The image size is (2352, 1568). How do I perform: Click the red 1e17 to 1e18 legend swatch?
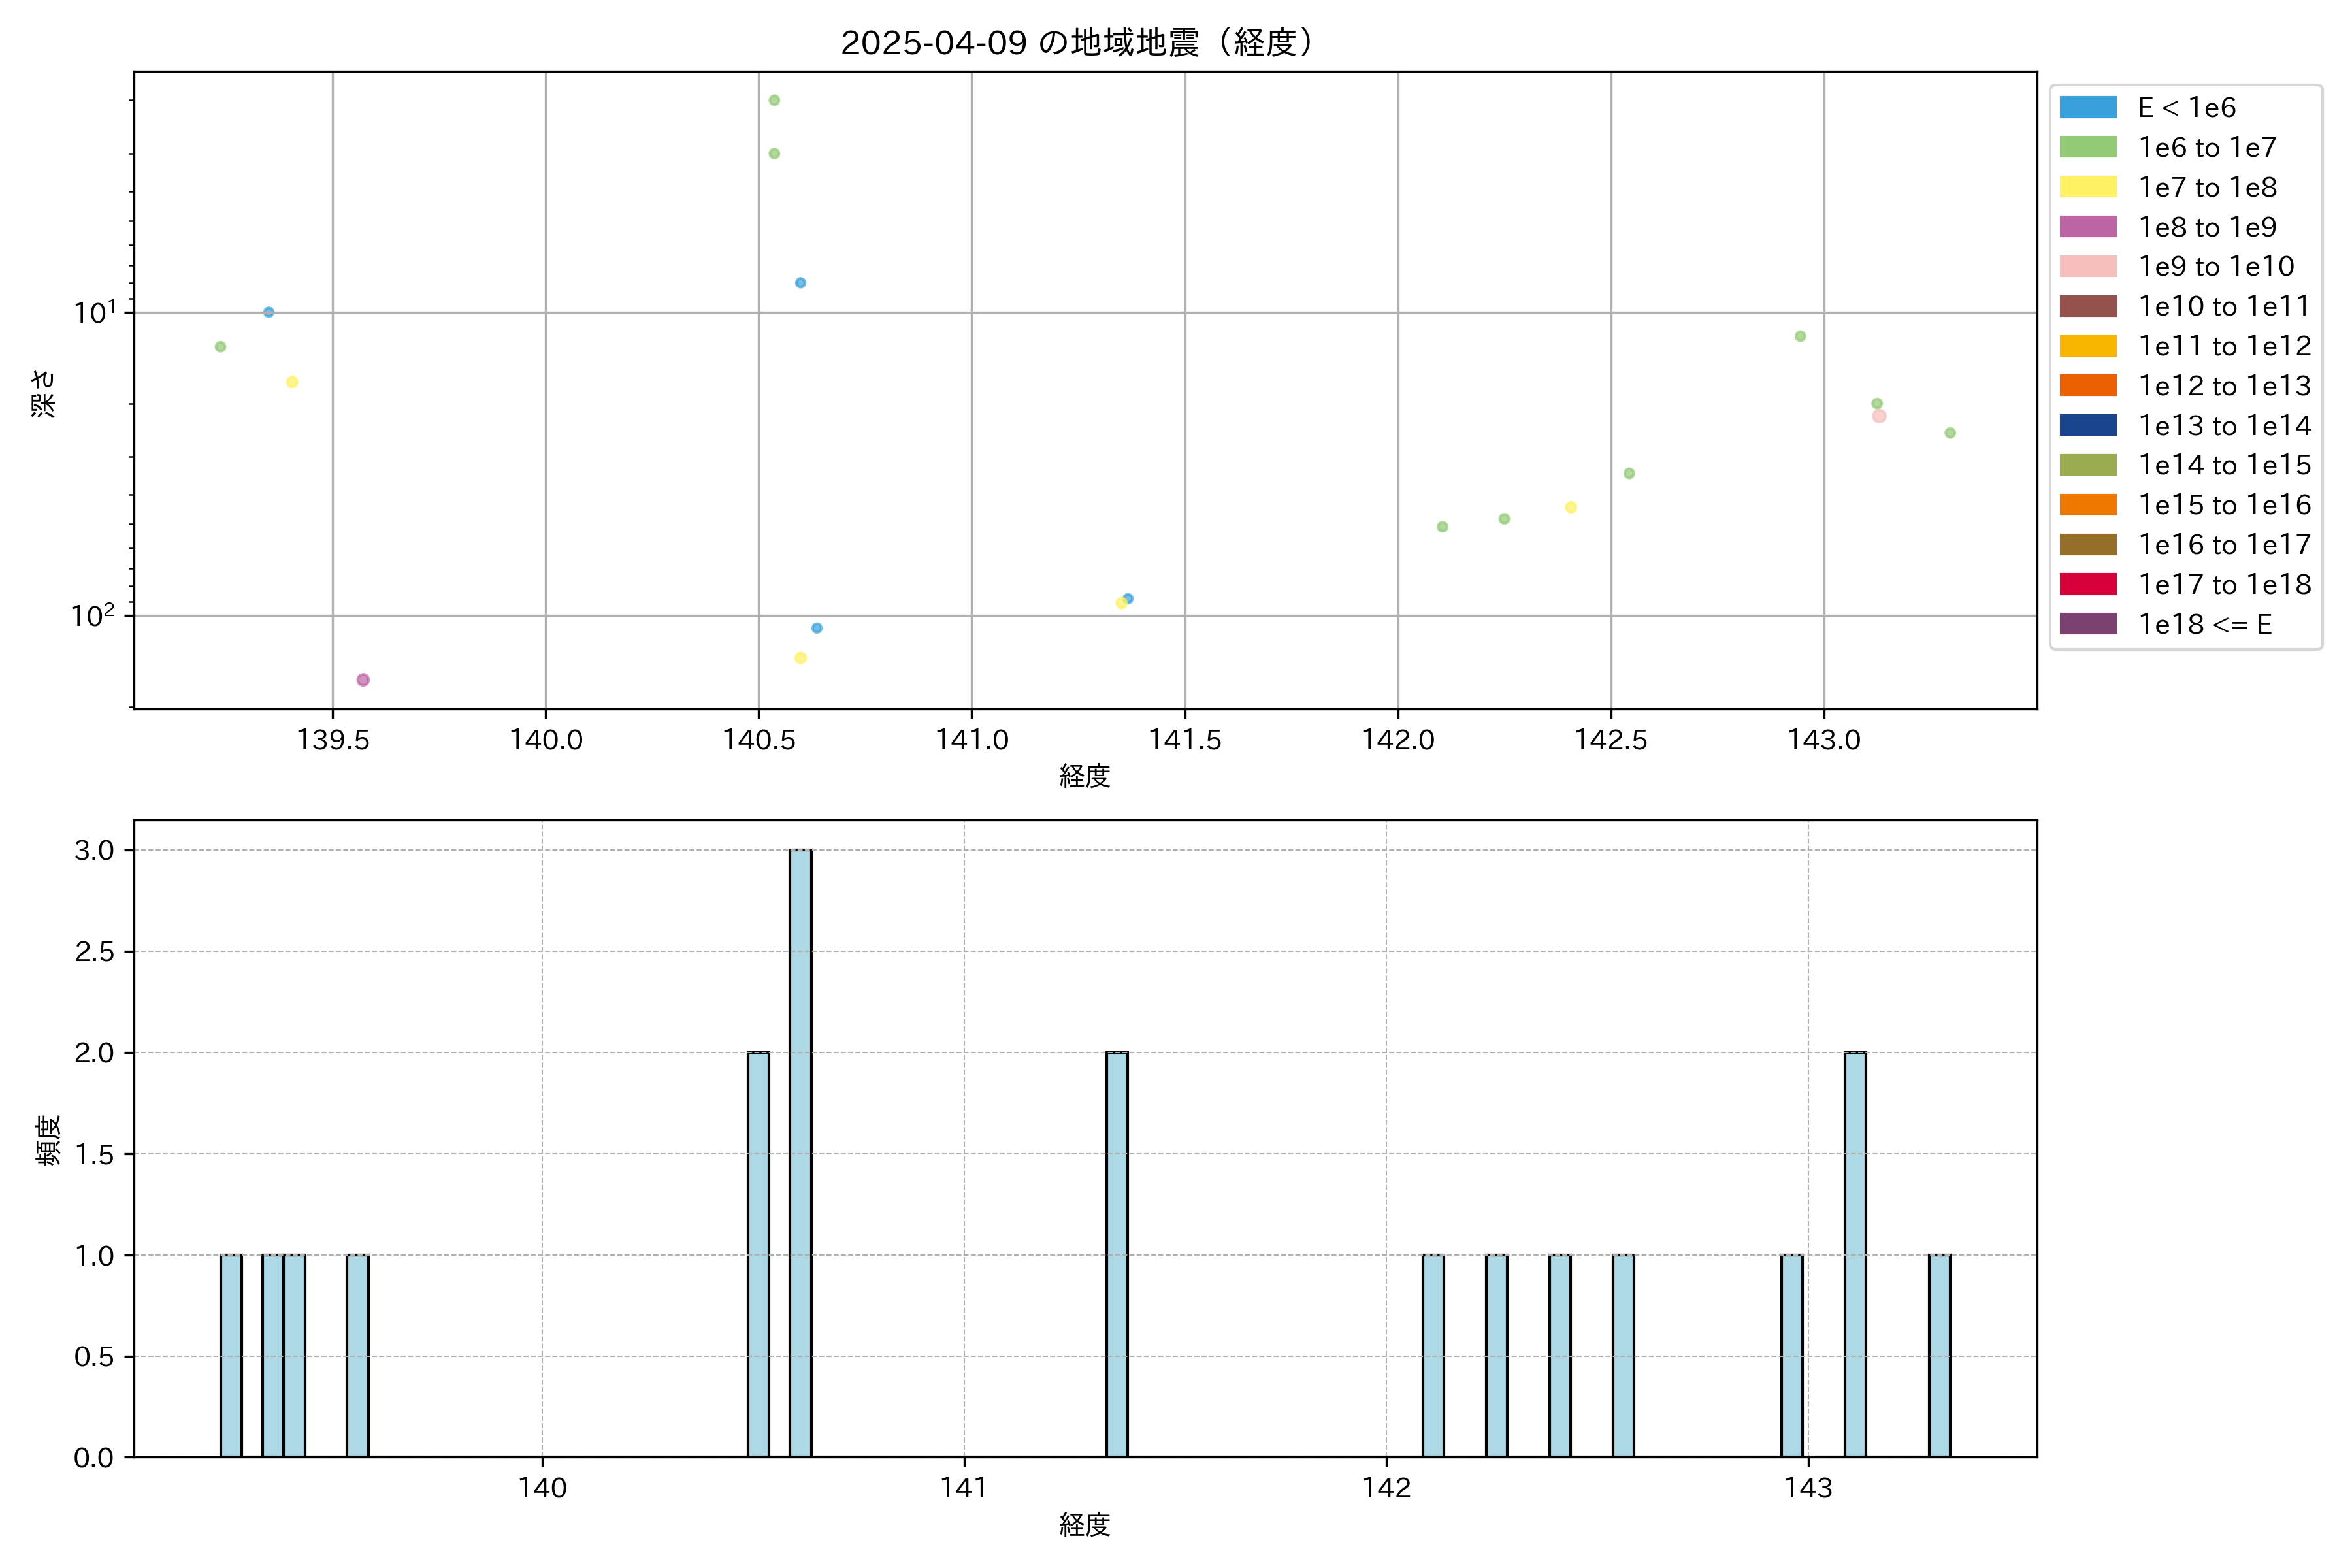2087,584
